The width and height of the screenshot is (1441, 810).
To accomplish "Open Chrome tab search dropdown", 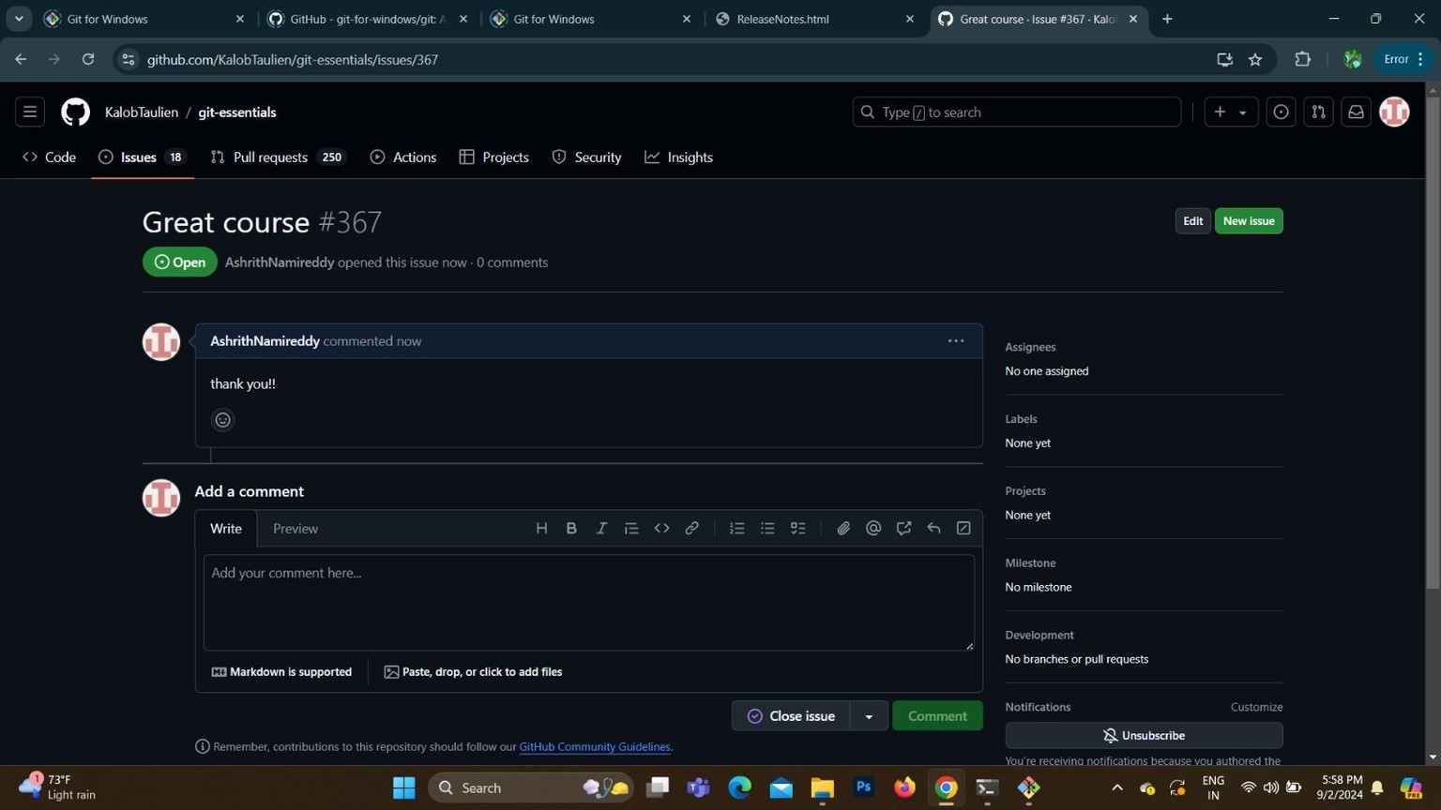I will coord(19,19).
